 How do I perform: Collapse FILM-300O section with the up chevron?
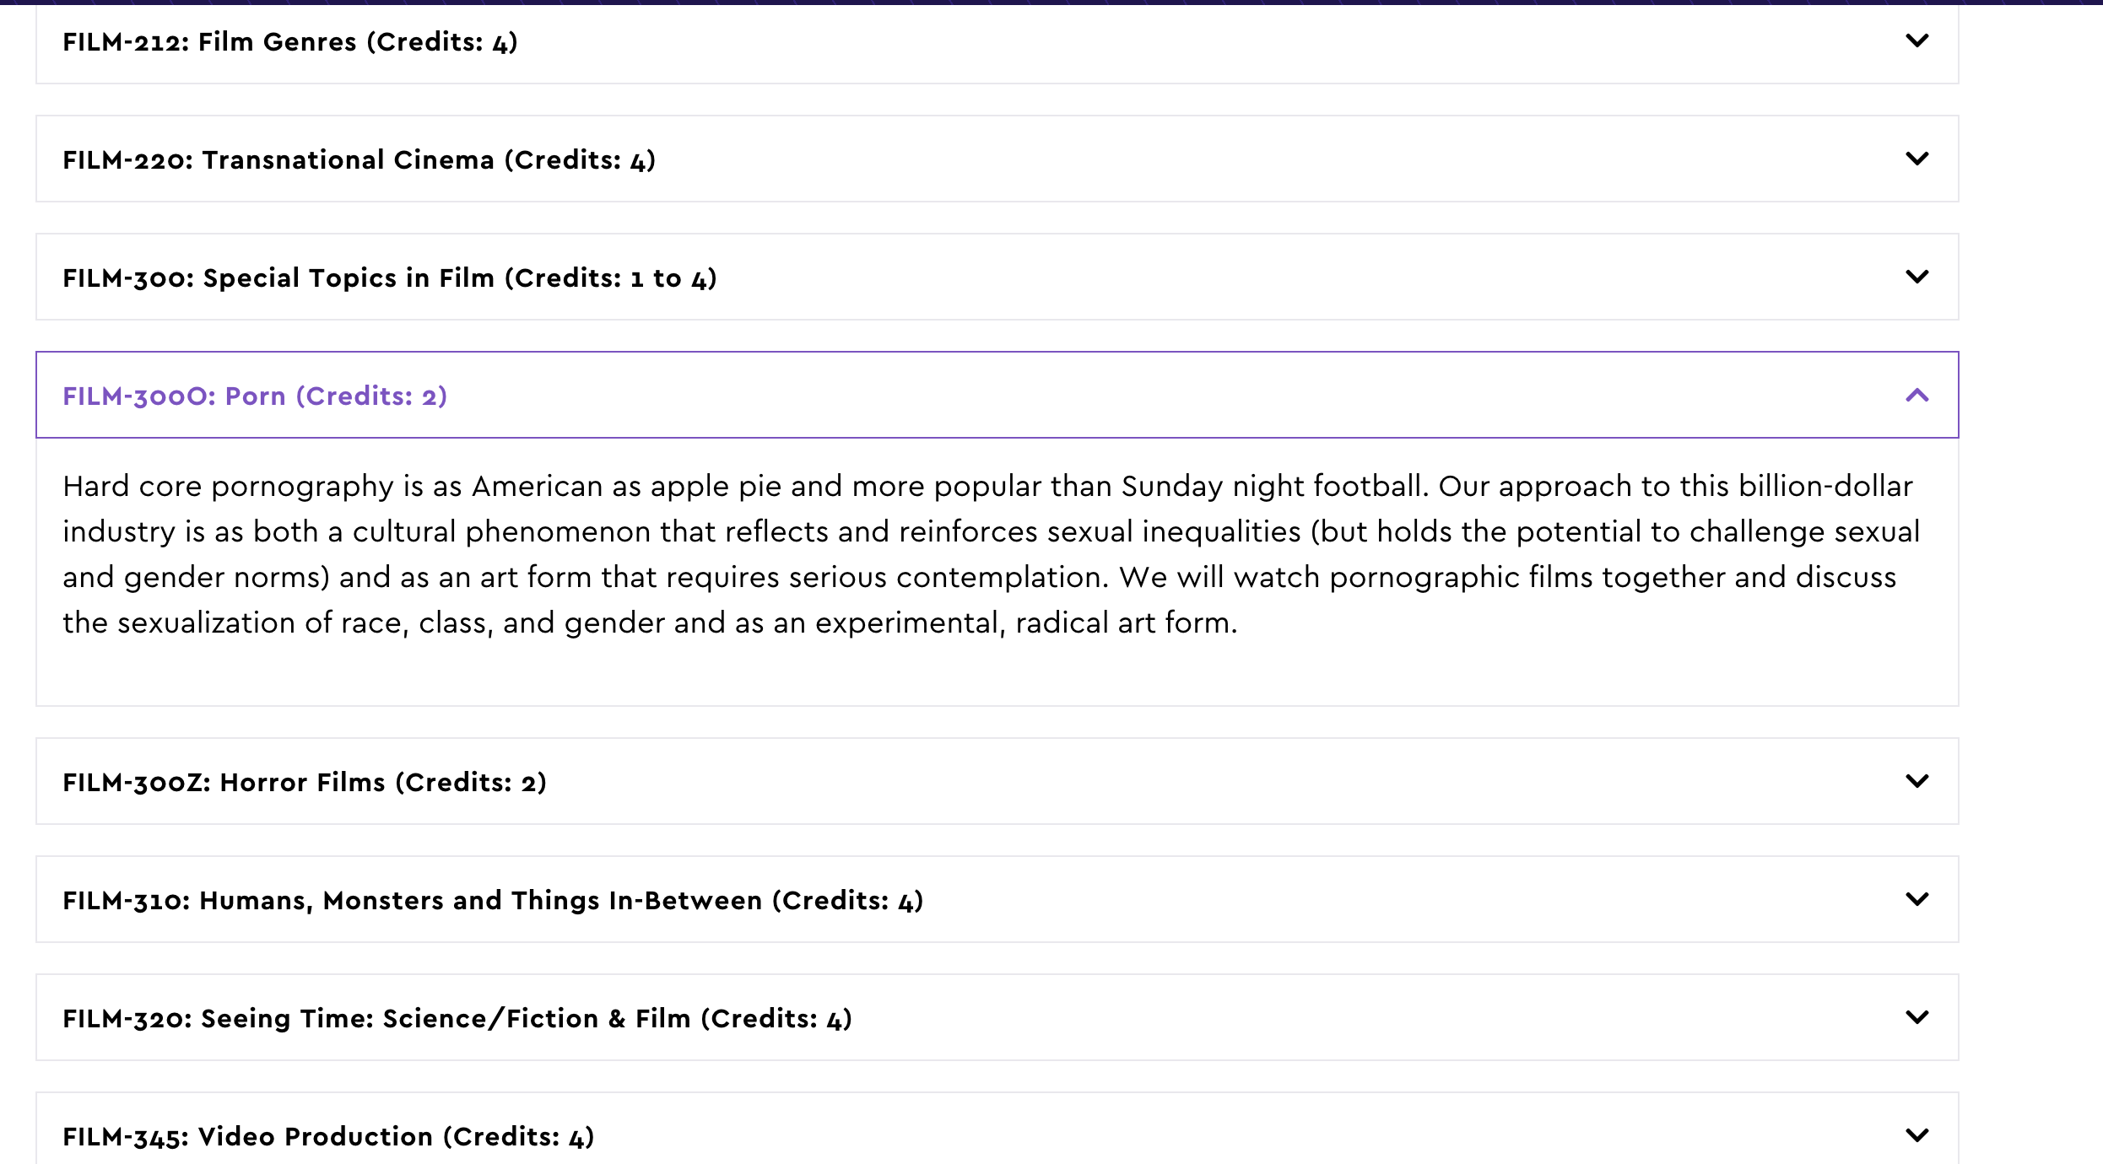click(1916, 395)
